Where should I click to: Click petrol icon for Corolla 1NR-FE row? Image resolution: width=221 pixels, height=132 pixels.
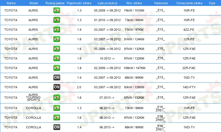tap(57, 108)
